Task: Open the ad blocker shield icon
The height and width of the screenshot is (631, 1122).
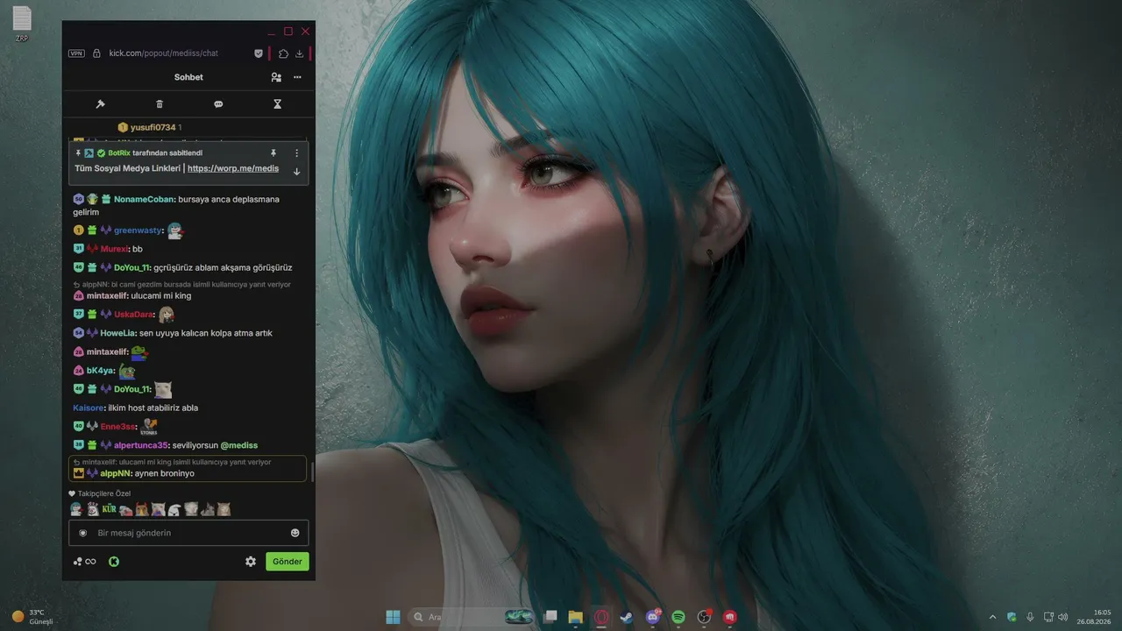Action: [259, 53]
